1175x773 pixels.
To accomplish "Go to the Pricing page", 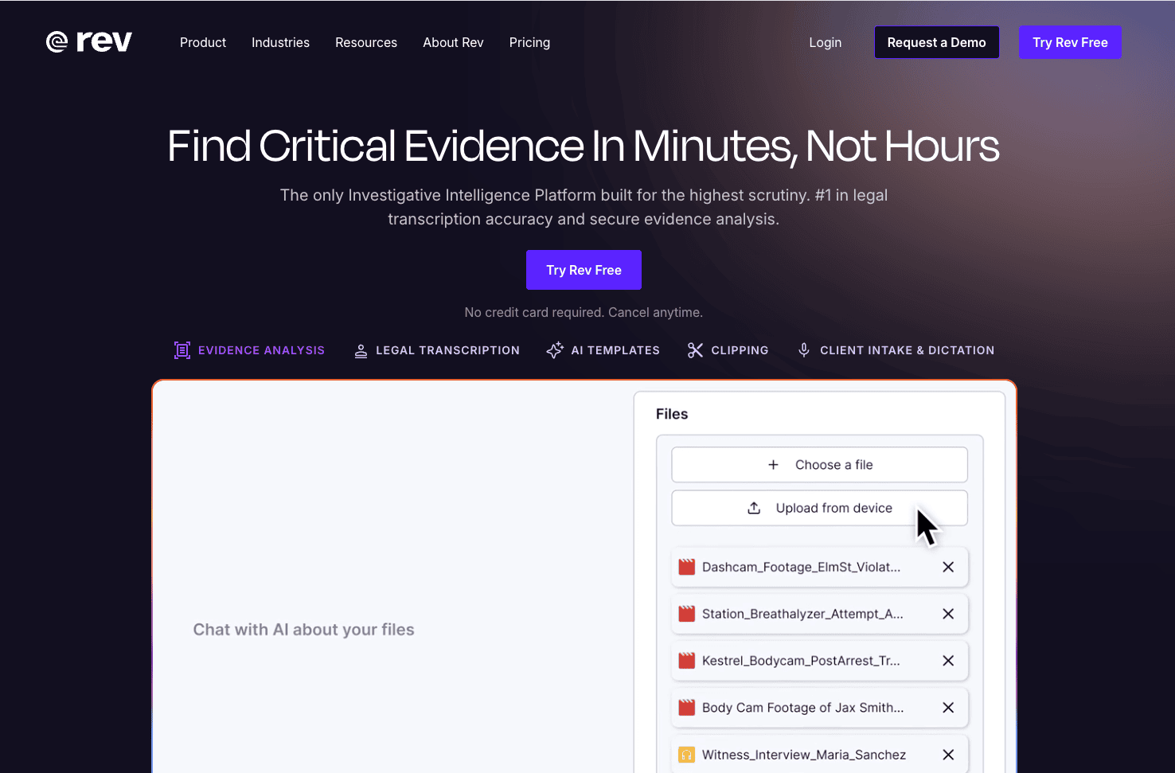I will (x=529, y=42).
